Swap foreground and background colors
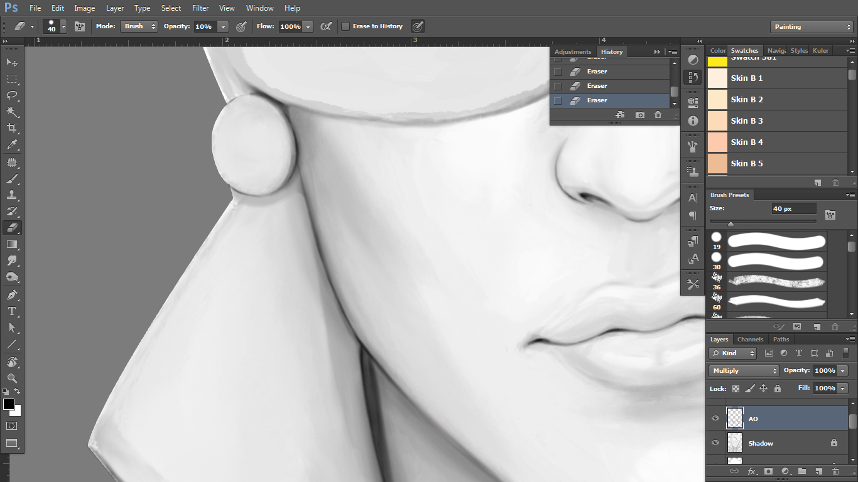Image resolution: width=858 pixels, height=482 pixels. tap(17, 391)
